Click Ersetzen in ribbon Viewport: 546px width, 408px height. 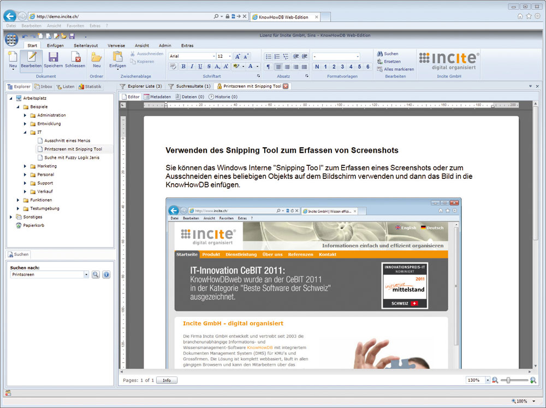(389, 61)
